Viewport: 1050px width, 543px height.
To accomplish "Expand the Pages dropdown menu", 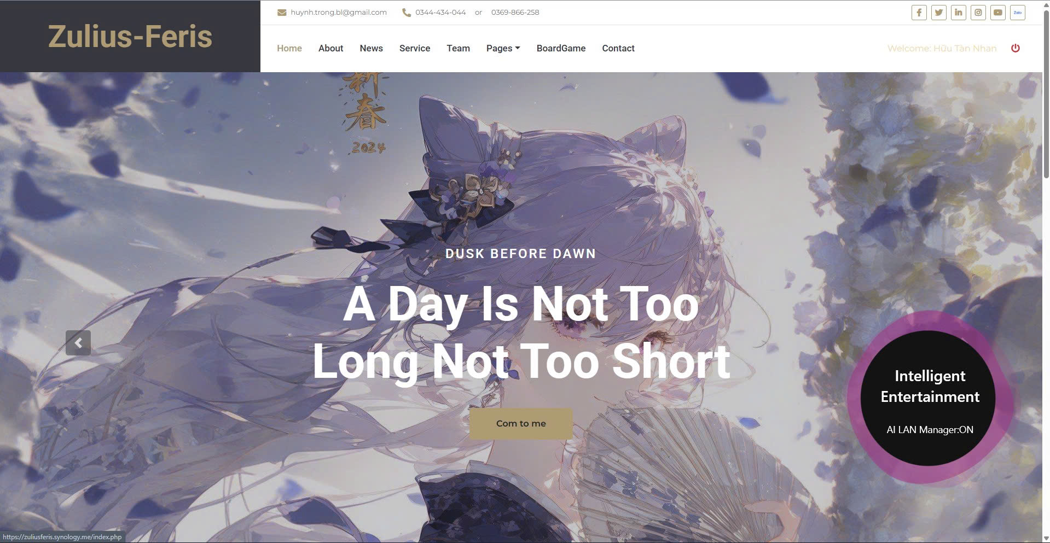I will 503,48.
